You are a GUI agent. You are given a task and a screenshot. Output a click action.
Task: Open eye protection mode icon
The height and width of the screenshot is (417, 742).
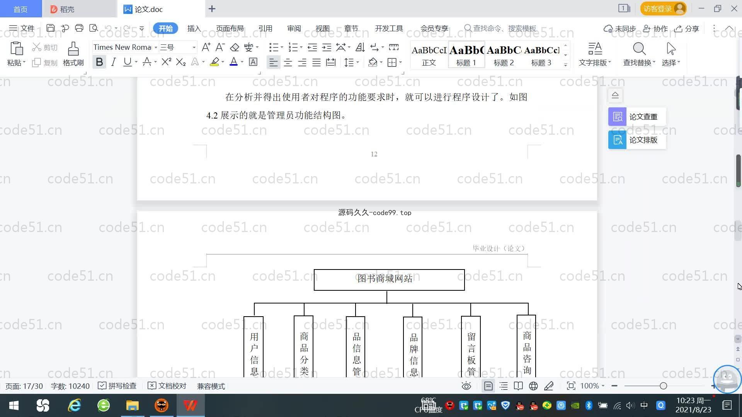point(466,386)
